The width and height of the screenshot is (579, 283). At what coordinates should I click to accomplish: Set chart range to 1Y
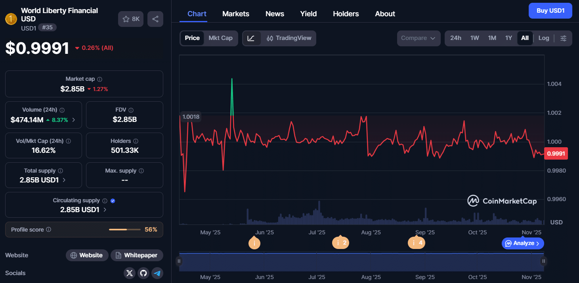point(509,38)
